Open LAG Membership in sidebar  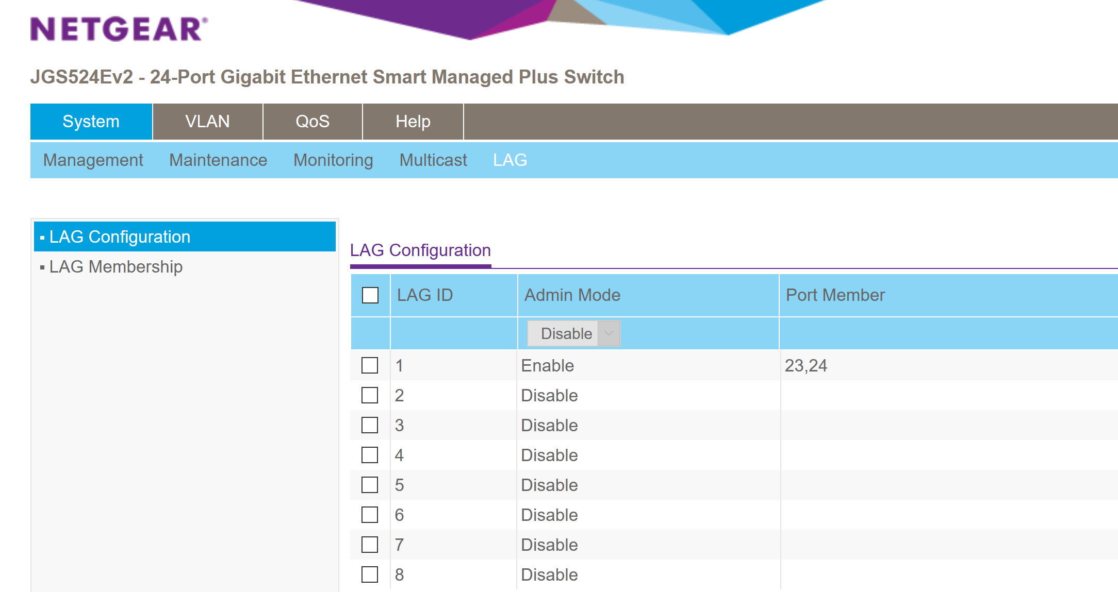coord(116,267)
